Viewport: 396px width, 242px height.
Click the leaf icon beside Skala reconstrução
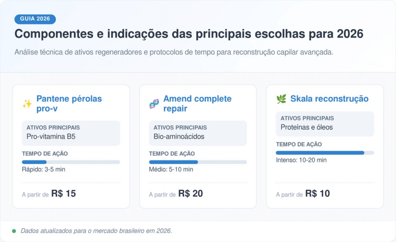pos(281,99)
